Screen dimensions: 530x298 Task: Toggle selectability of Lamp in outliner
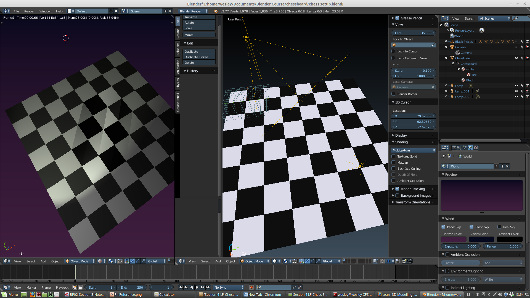click(x=522, y=86)
